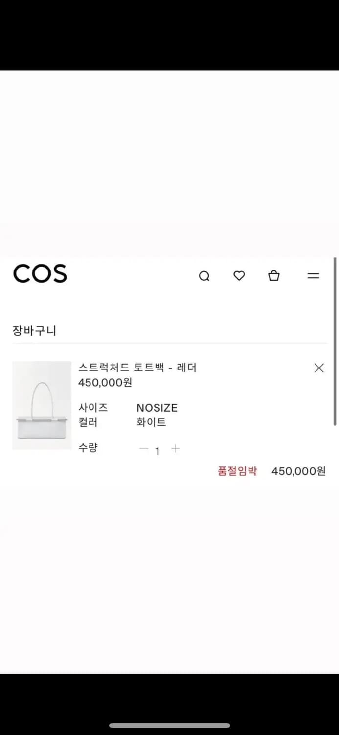Select the 화이트 color value
Screen dimensions: 339x735
point(152,422)
